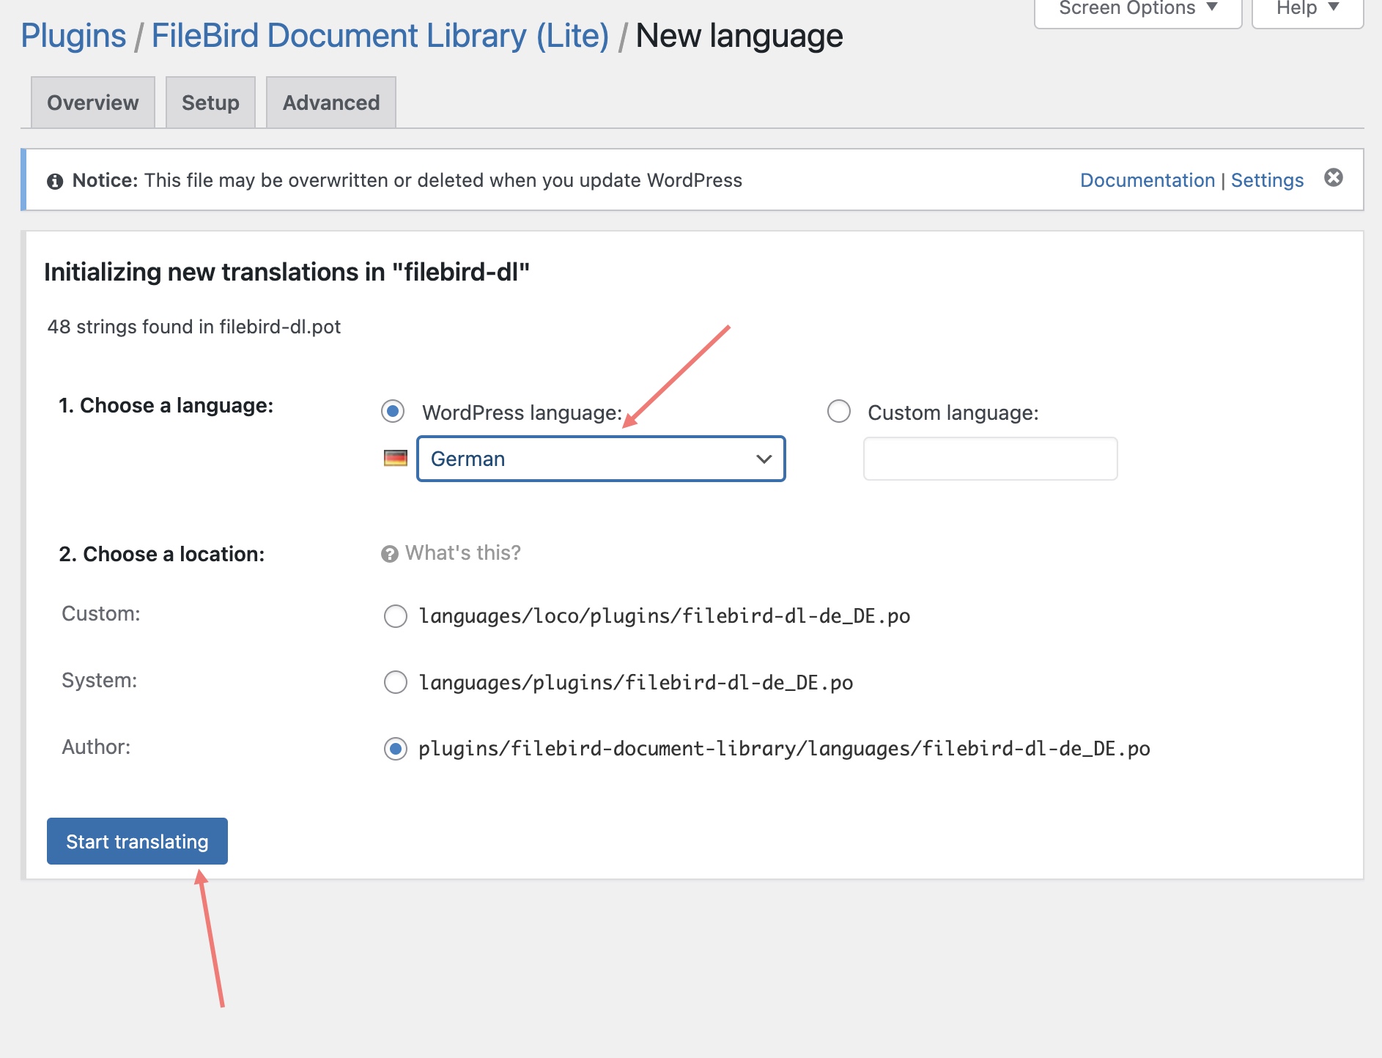Expand the Screen Options panel
The height and width of the screenshot is (1058, 1382).
click(1137, 10)
